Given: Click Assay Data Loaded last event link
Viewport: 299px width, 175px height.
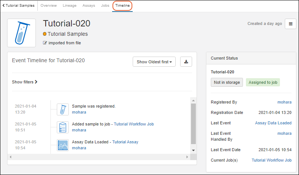Looking at the screenshot, I should 273,123.
